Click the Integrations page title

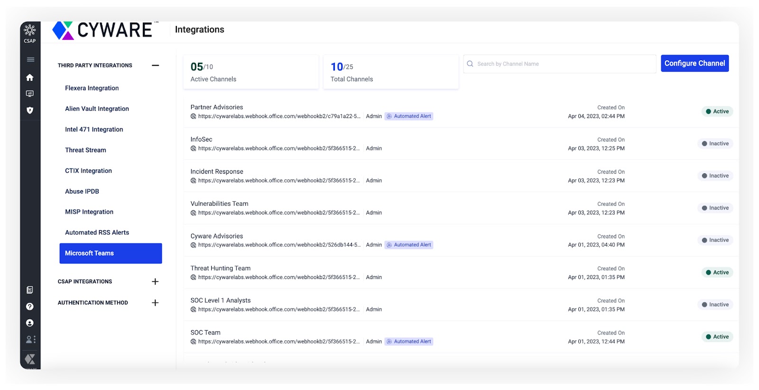tap(200, 29)
